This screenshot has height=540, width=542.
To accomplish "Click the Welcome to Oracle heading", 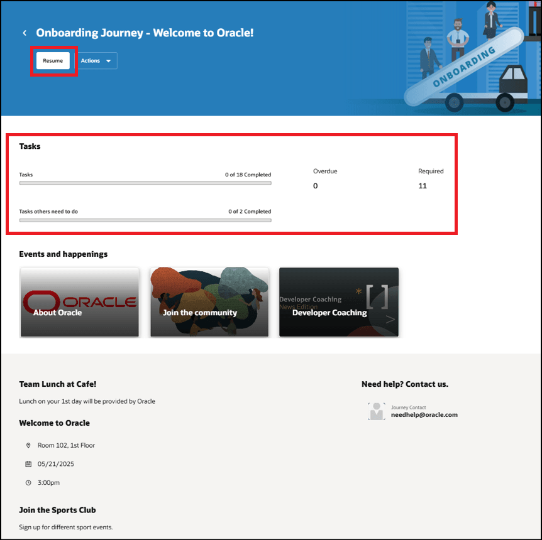I will coord(54,423).
